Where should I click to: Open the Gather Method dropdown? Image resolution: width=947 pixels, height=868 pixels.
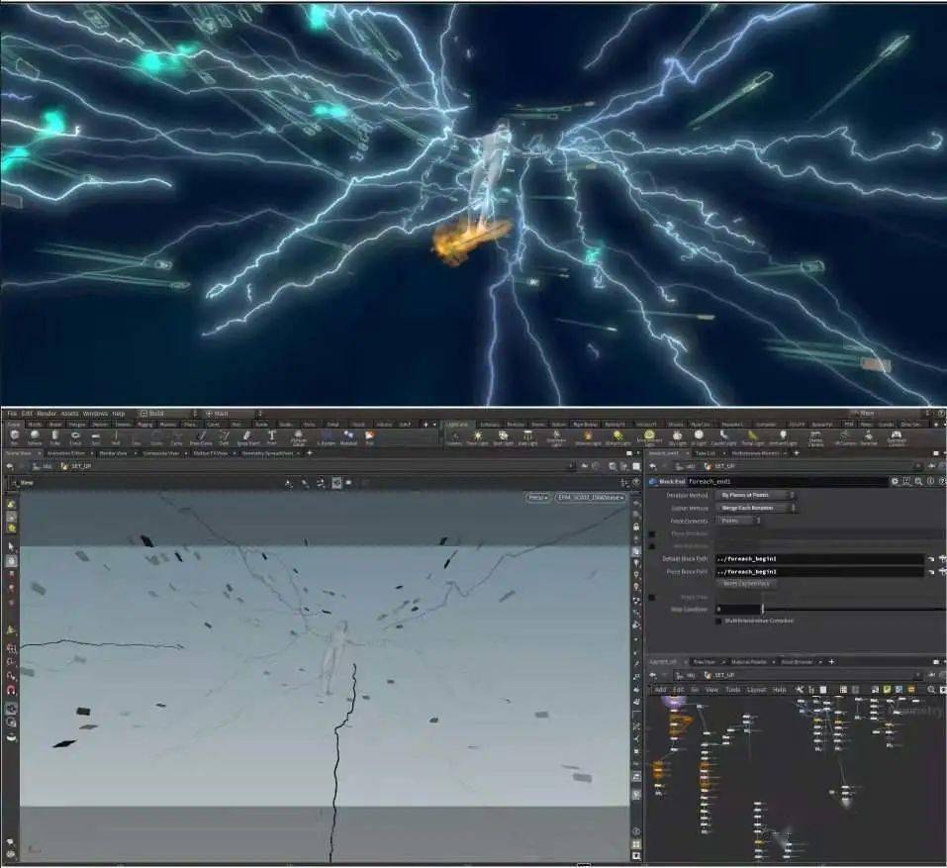(757, 508)
